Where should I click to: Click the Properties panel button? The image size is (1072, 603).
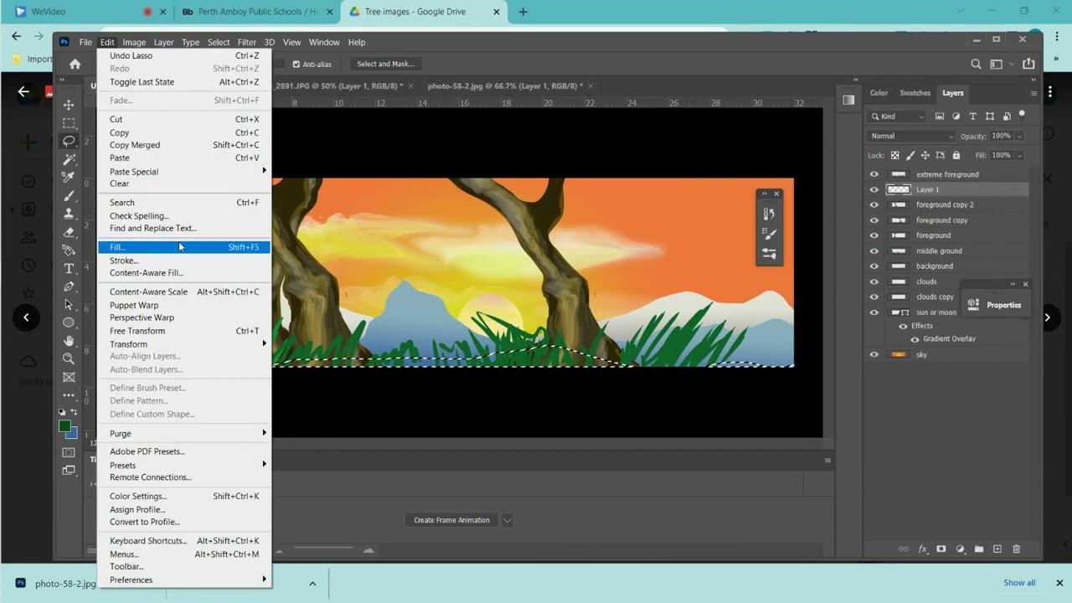[x=996, y=305]
